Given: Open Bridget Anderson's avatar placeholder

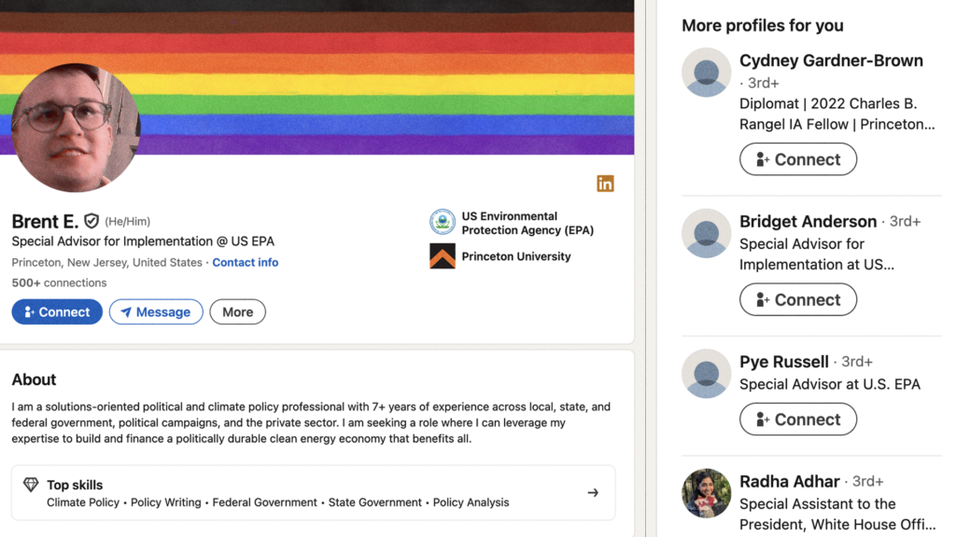Looking at the screenshot, I should coord(706,233).
